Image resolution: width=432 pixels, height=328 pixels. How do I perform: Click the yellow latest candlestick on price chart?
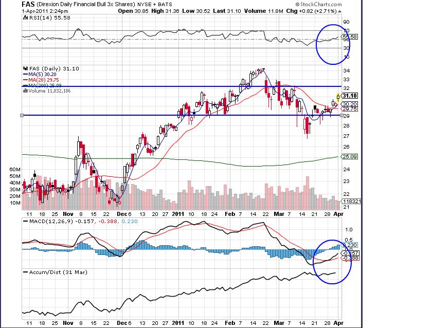pos(338,96)
